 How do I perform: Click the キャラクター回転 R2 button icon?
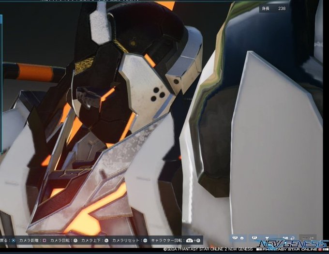coord(190,240)
